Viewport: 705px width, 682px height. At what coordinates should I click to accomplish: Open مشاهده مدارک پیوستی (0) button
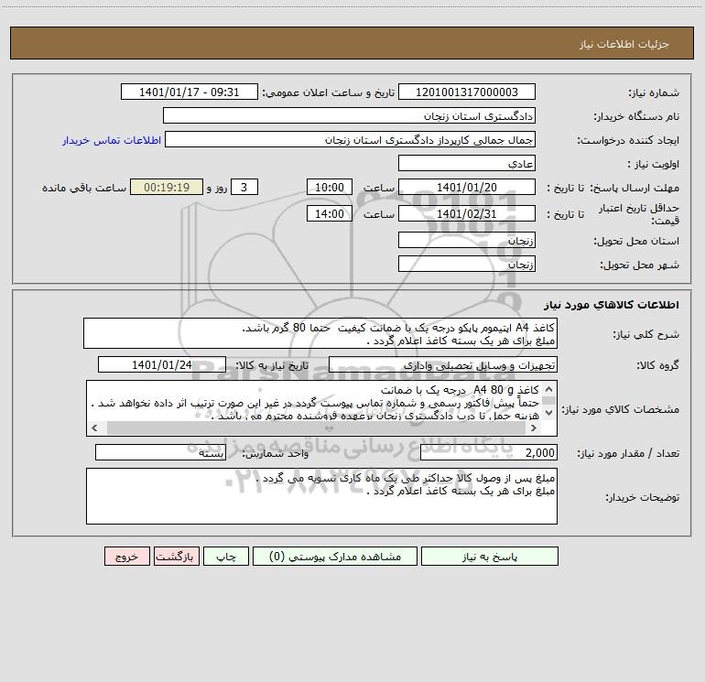pos(335,556)
